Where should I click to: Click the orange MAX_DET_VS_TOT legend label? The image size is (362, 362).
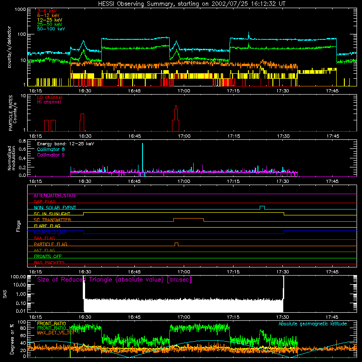[56, 333]
